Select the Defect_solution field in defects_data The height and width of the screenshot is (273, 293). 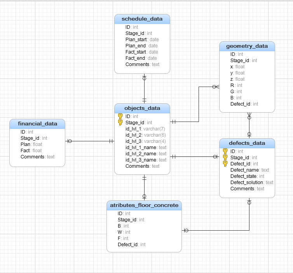[251, 183]
